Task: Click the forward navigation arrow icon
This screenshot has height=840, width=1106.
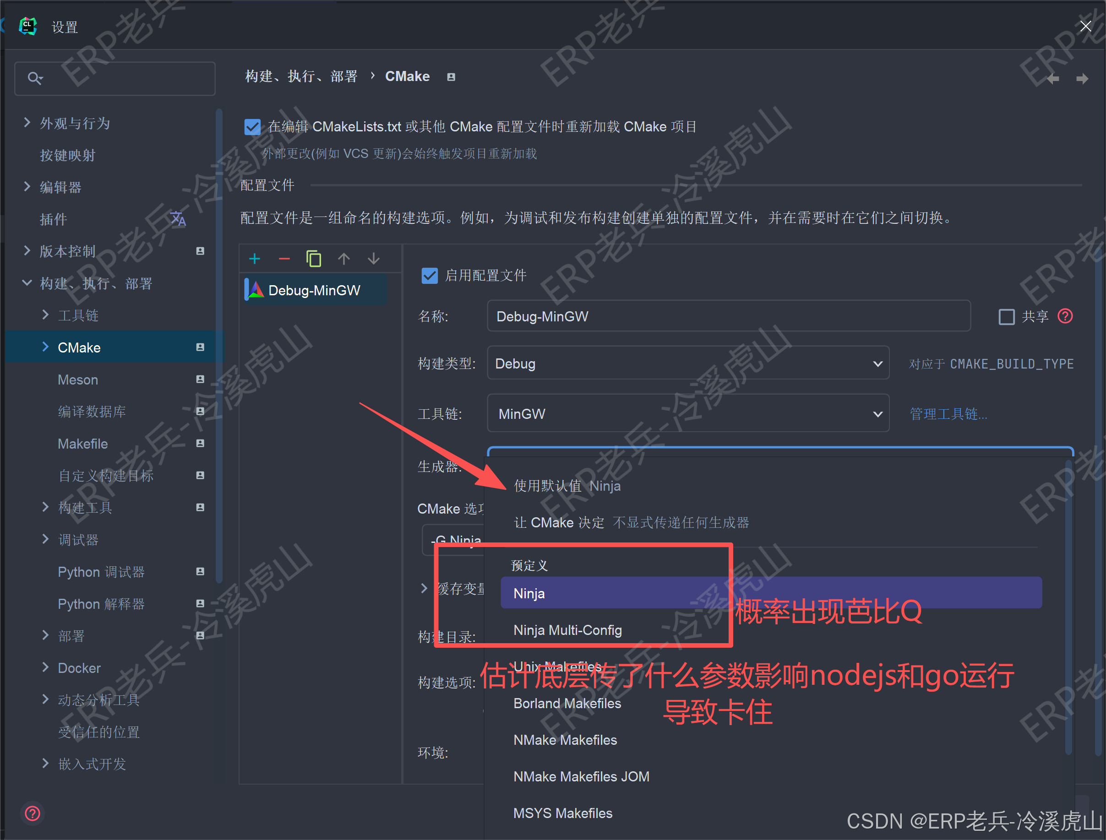Action: click(x=1082, y=78)
